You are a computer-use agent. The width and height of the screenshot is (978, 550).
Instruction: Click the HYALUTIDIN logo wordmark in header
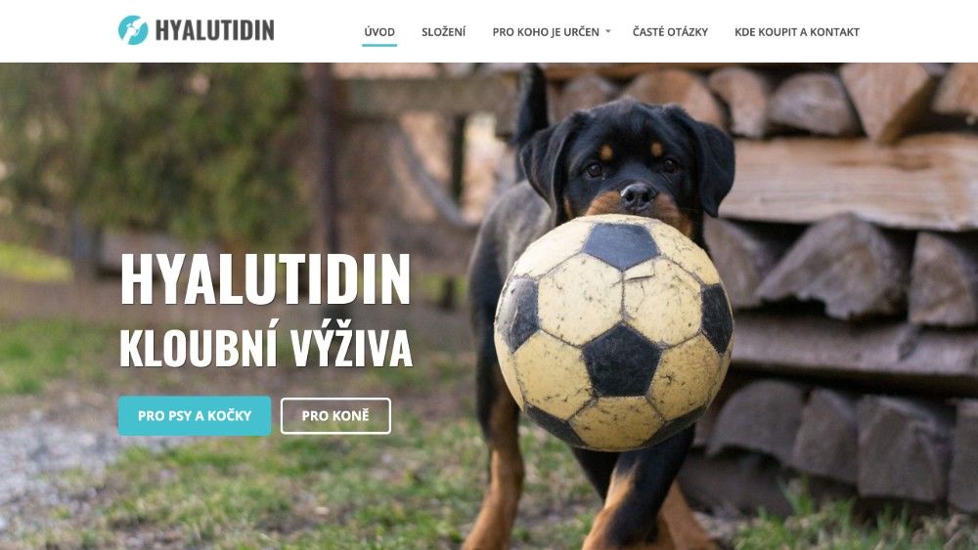(214, 30)
